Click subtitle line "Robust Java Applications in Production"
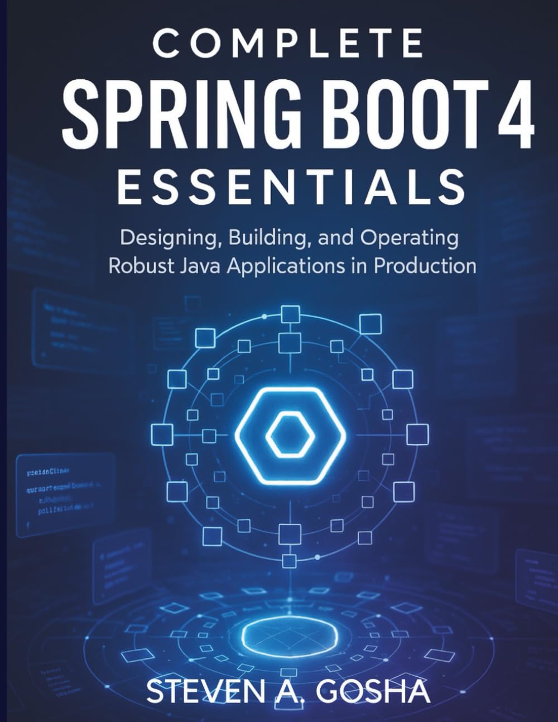Viewport: 558px width, 722px height. 292,265
